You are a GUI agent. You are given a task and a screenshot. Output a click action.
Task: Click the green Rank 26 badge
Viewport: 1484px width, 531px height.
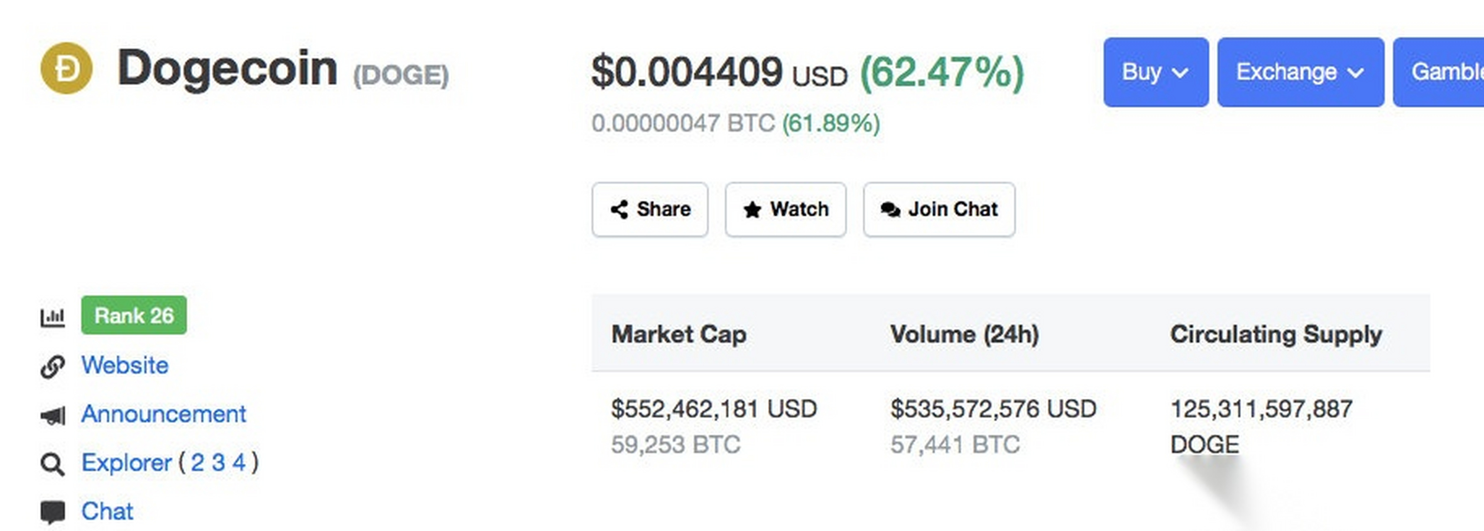pos(134,315)
